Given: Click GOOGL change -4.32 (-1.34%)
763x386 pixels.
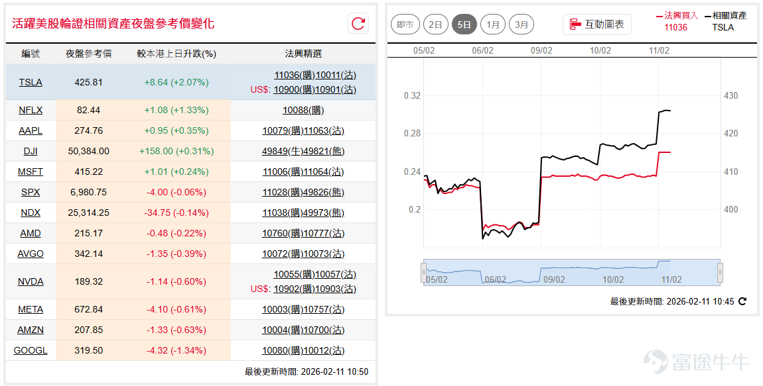Looking at the screenshot, I should coord(176,350).
